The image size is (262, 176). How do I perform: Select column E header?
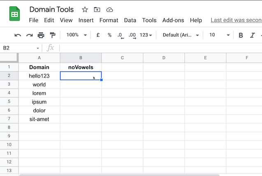coord(205,58)
